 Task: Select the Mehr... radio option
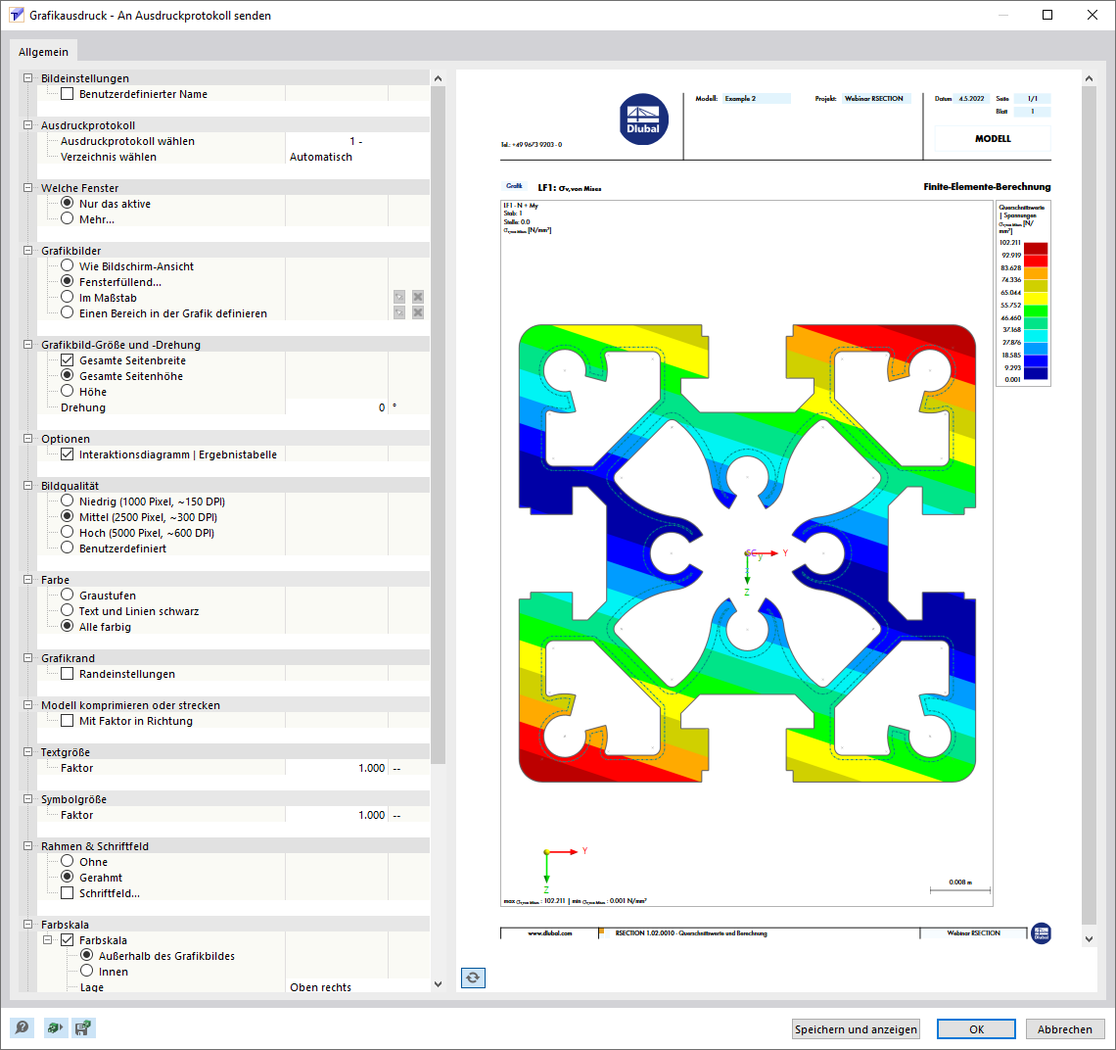point(67,218)
